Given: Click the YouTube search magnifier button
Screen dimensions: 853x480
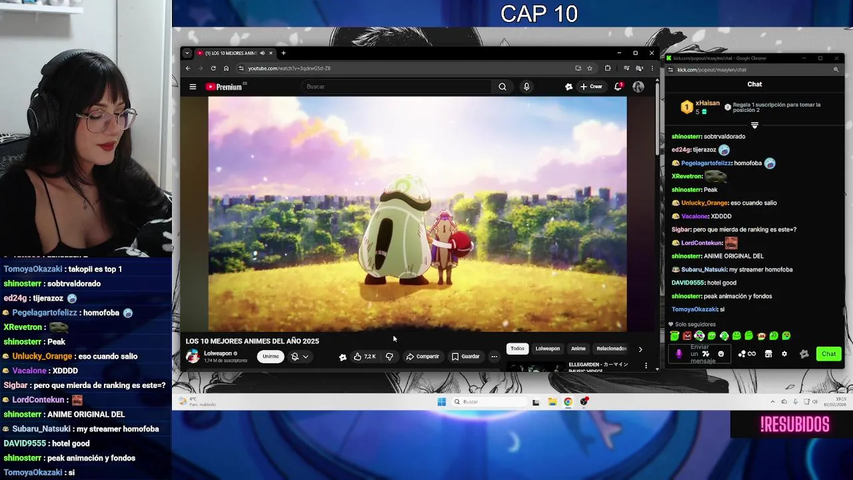Looking at the screenshot, I should (x=502, y=87).
